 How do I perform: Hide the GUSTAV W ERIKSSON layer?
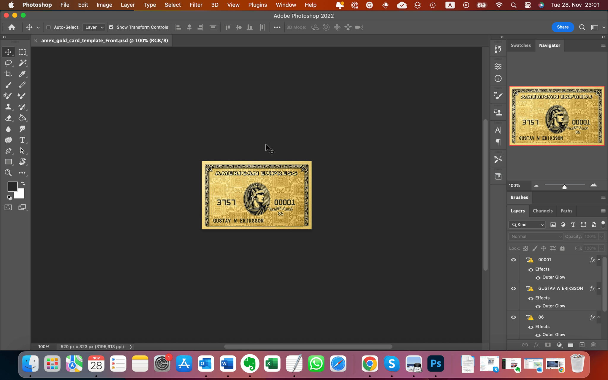[x=514, y=288]
